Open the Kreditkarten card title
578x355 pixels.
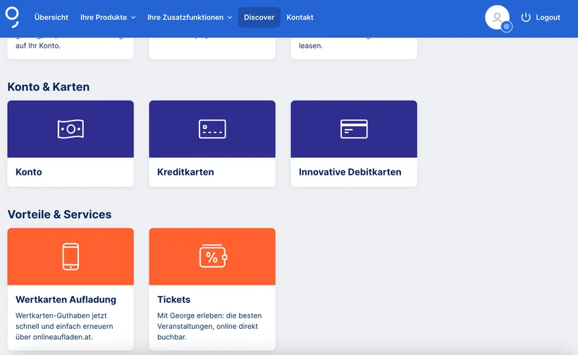[185, 172]
